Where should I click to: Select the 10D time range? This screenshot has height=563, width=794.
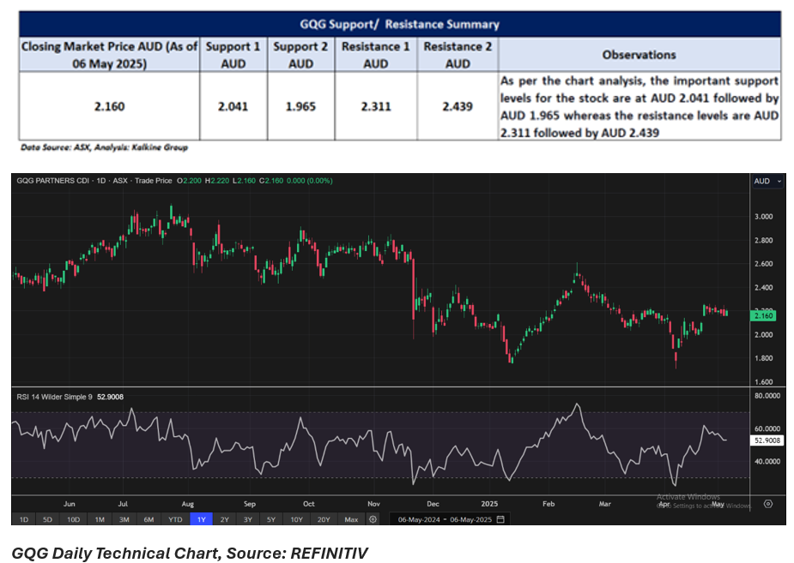74,519
